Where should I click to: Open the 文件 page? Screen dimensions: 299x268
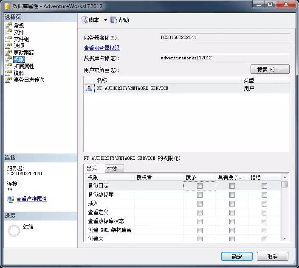point(19,32)
